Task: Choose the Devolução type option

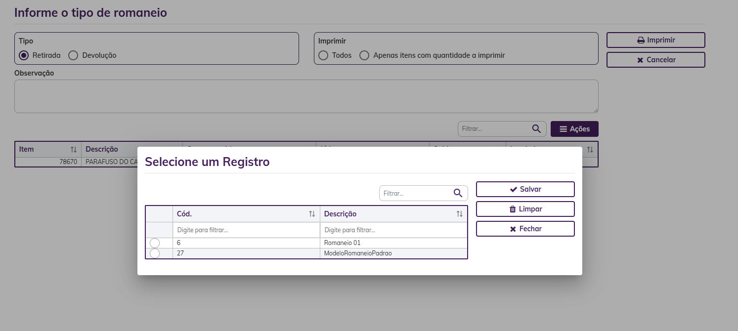Action: (73, 55)
